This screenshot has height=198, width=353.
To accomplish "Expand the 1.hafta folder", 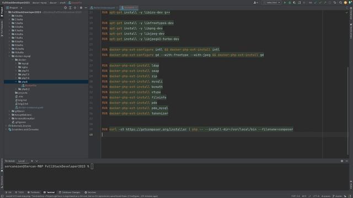I will (10, 16).
